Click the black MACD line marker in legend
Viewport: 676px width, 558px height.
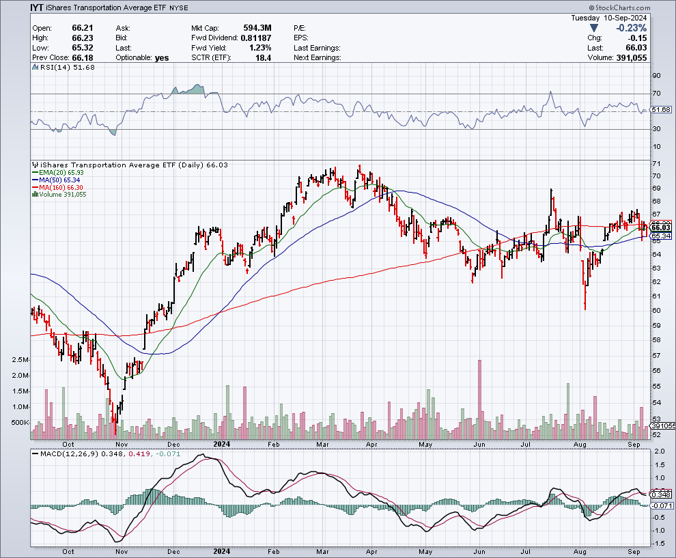coord(36,454)
